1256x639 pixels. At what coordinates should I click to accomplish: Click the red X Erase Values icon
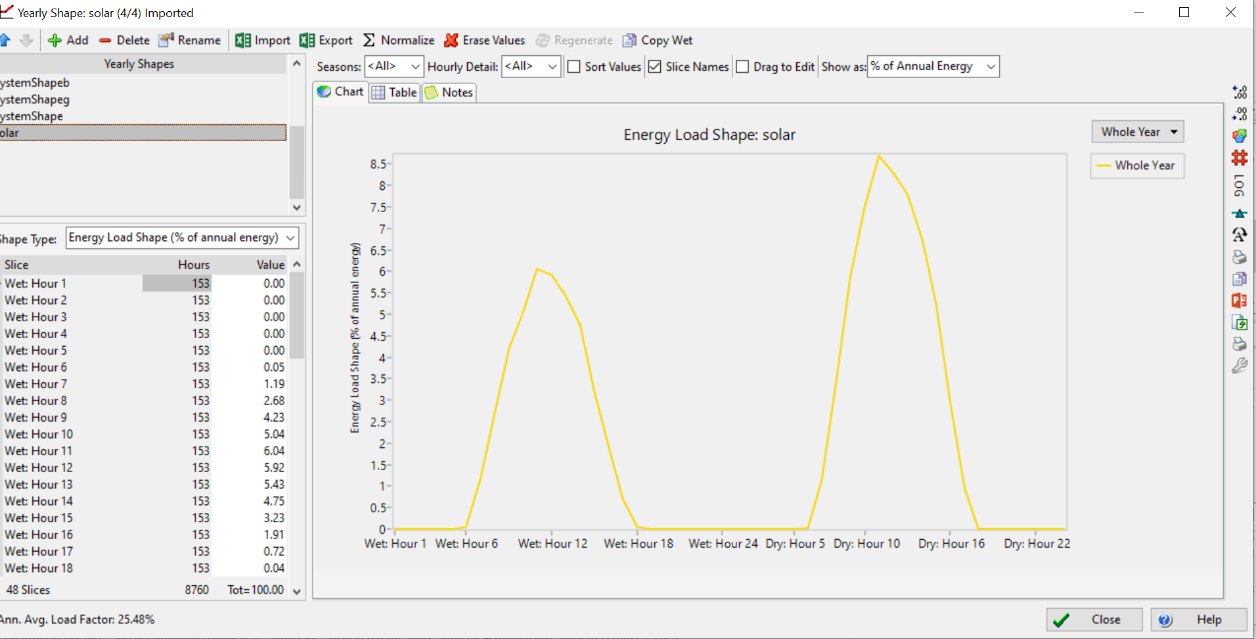pos(451,40)
